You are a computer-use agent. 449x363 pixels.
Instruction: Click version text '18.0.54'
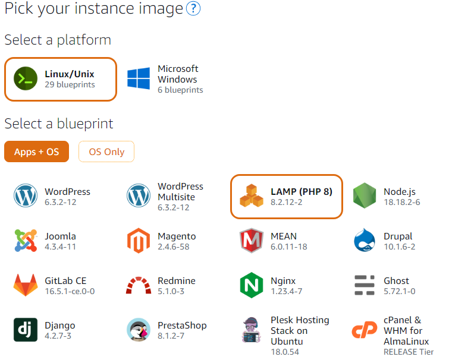click(285, 352)
